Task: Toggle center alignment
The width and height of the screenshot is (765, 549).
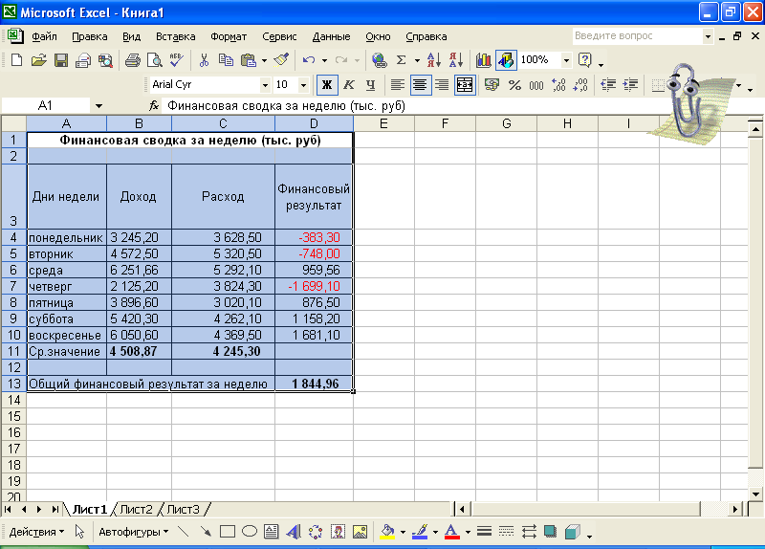Action: click(x=420, y=85)
